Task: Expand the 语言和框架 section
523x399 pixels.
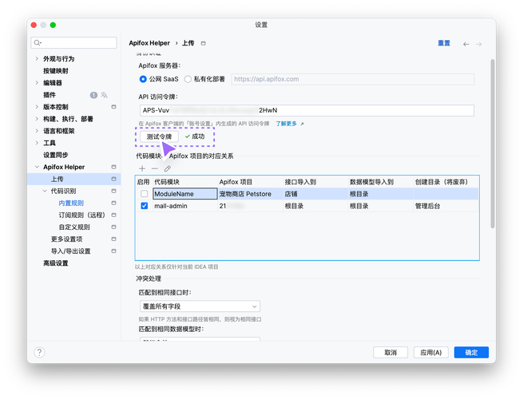Action: (37, 131)
